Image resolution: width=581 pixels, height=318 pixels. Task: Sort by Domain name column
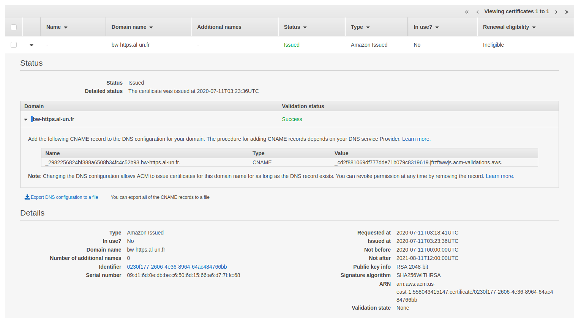click(x=132, y=27)
